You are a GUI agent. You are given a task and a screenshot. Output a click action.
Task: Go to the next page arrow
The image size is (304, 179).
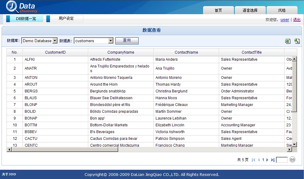[267, 160]
